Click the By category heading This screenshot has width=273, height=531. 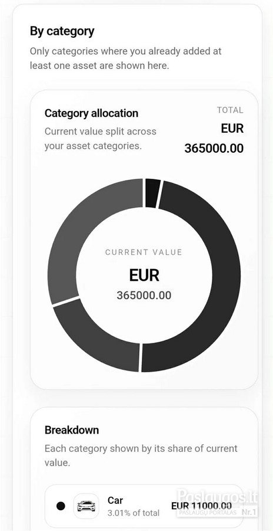click(62, 31)
